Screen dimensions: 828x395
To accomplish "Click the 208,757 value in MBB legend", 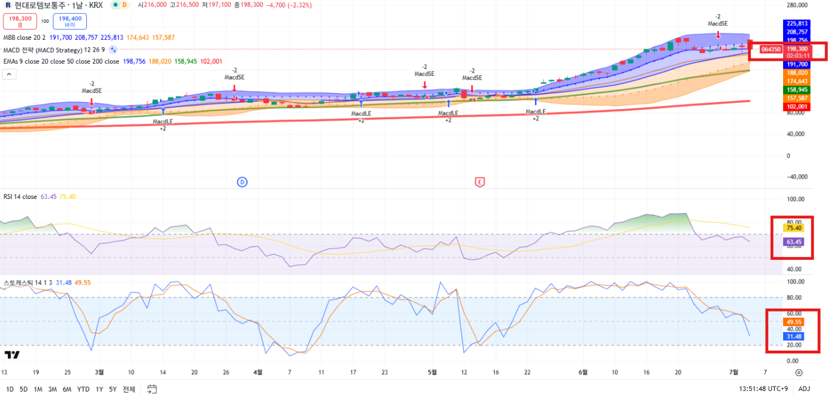I will point(87,38).
